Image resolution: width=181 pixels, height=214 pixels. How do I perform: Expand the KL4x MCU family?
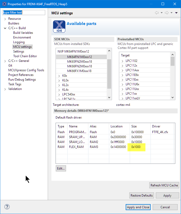[x=59, y=90]
